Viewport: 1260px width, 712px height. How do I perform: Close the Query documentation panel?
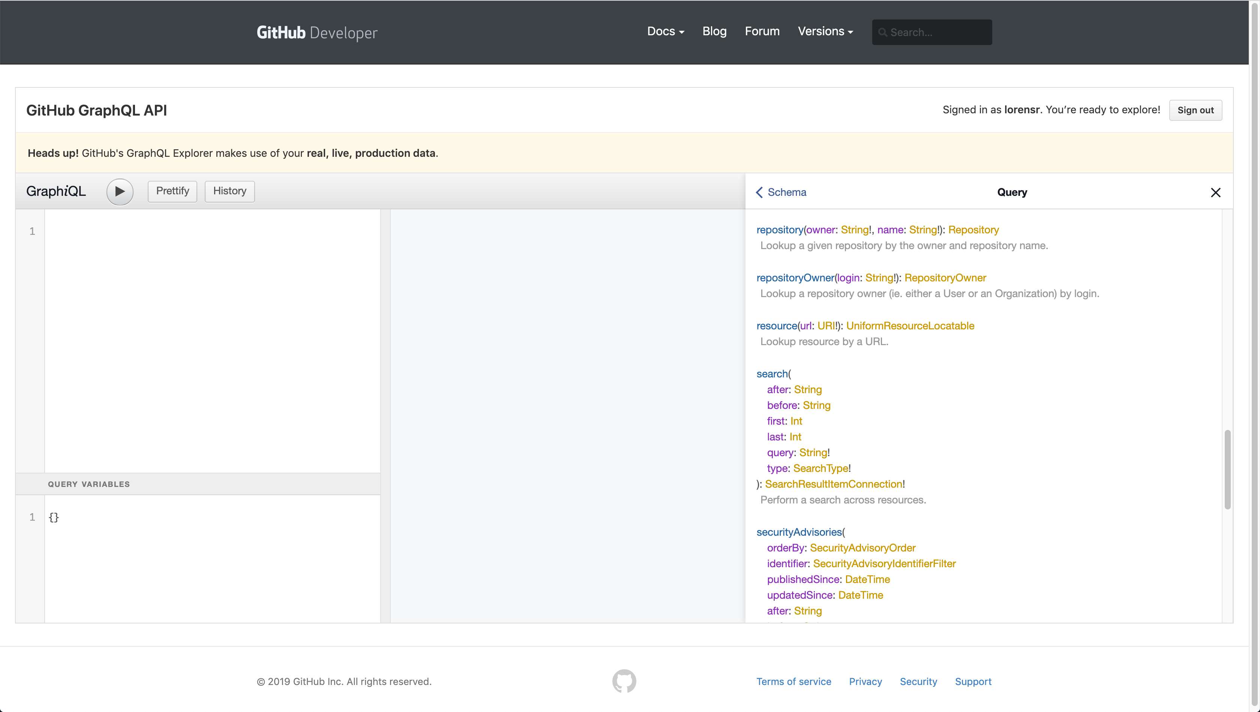point(1215,192)
